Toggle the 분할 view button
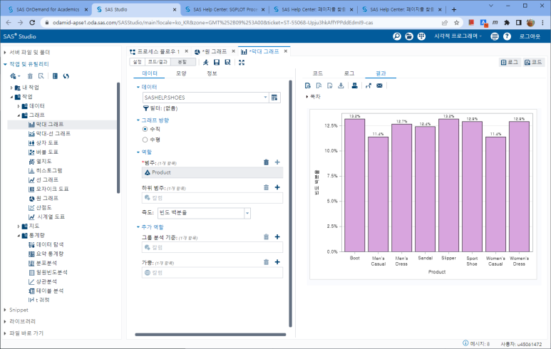The height and width of the screenshot is (349, 551). point(181,62)
